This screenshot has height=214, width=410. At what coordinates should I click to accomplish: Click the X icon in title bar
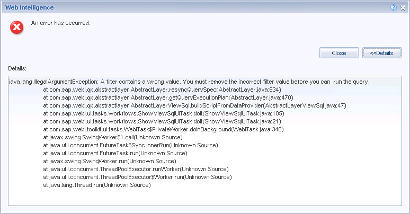[x=403, y=8]
